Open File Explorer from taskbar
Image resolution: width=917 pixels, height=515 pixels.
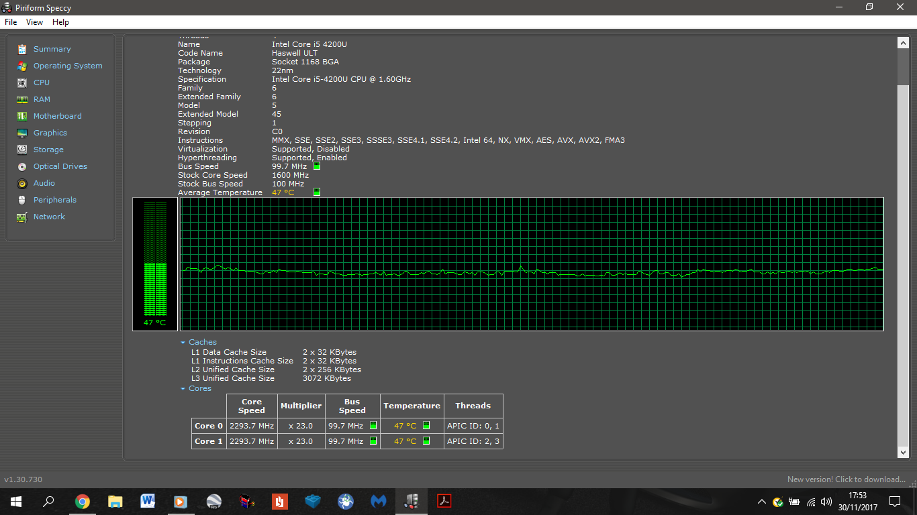[x=115, y=502]
